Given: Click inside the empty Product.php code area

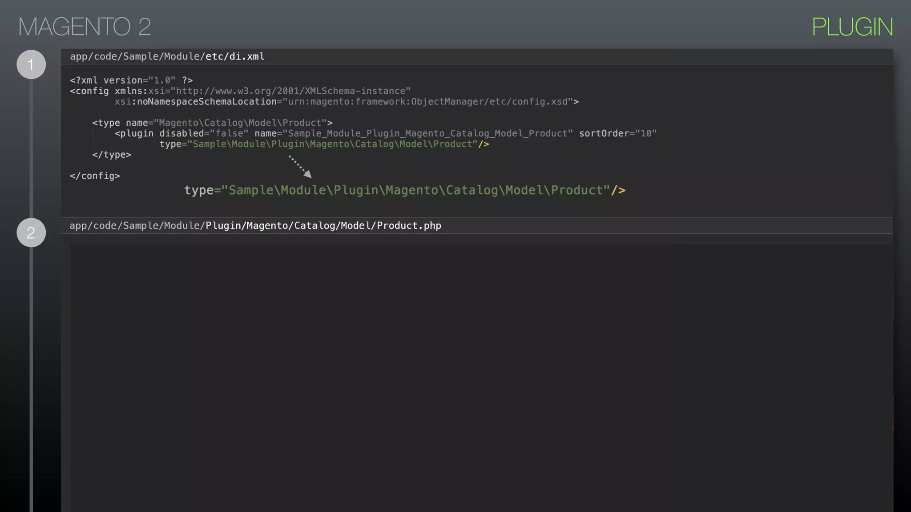Looking at the screenshot, I should (x=481, y=378).
